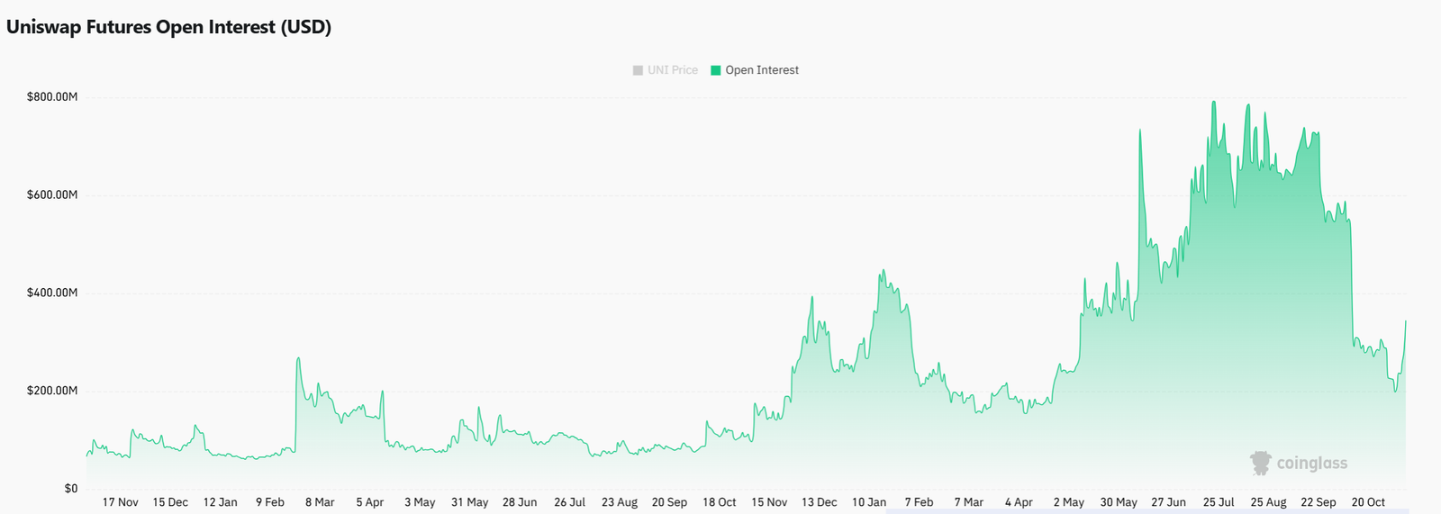The width and height of the screenshot is (1441, 514).
Task: Click the grey UNI Price legend swatch
Action: click(638, 70)
